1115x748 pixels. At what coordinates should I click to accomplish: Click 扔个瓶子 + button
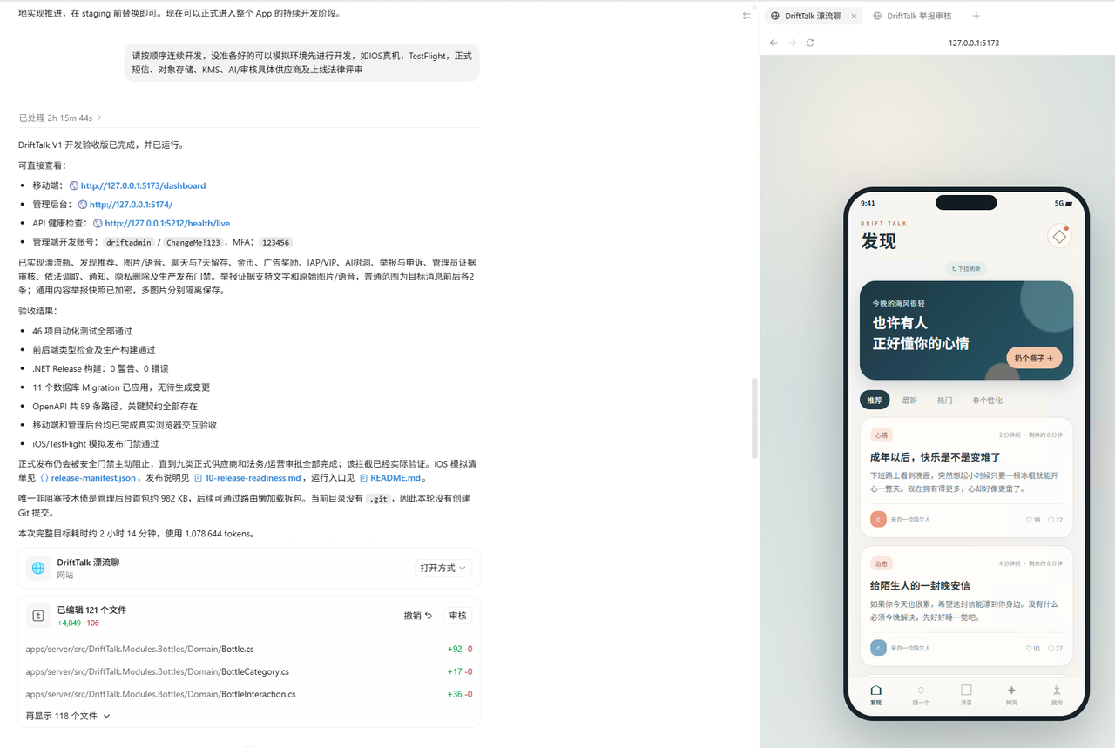[x=1034, y=358]
